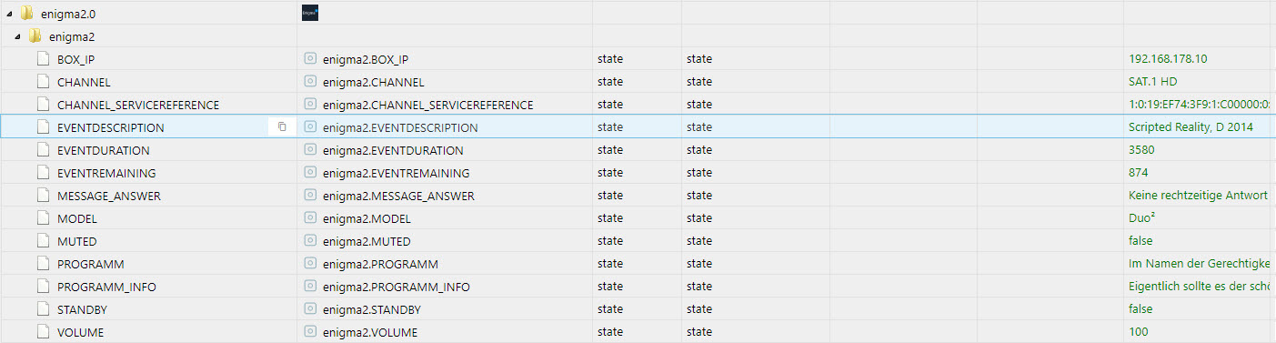Click the CHANNEL value SAT.1 HD
Image resolution: width=1276 pixels, height=343 pixels.
[1154, 82]
